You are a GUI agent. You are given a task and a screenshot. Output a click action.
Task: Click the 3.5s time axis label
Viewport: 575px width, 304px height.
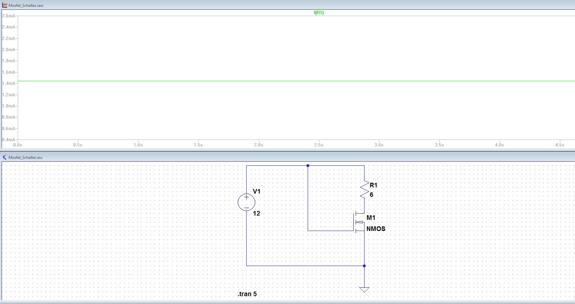coord(439,145)
